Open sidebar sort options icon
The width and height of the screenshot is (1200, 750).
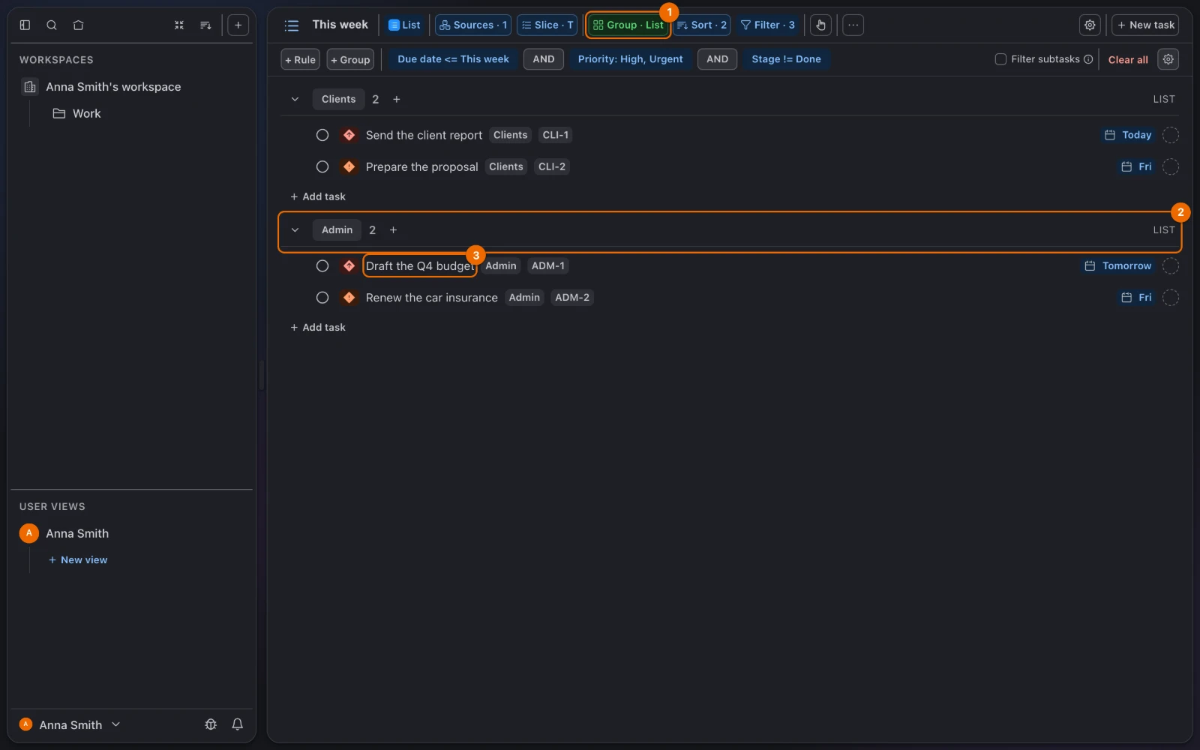205,25
